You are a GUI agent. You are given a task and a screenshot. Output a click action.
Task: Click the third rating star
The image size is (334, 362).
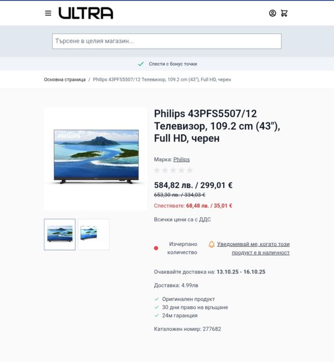coord(173,170)
